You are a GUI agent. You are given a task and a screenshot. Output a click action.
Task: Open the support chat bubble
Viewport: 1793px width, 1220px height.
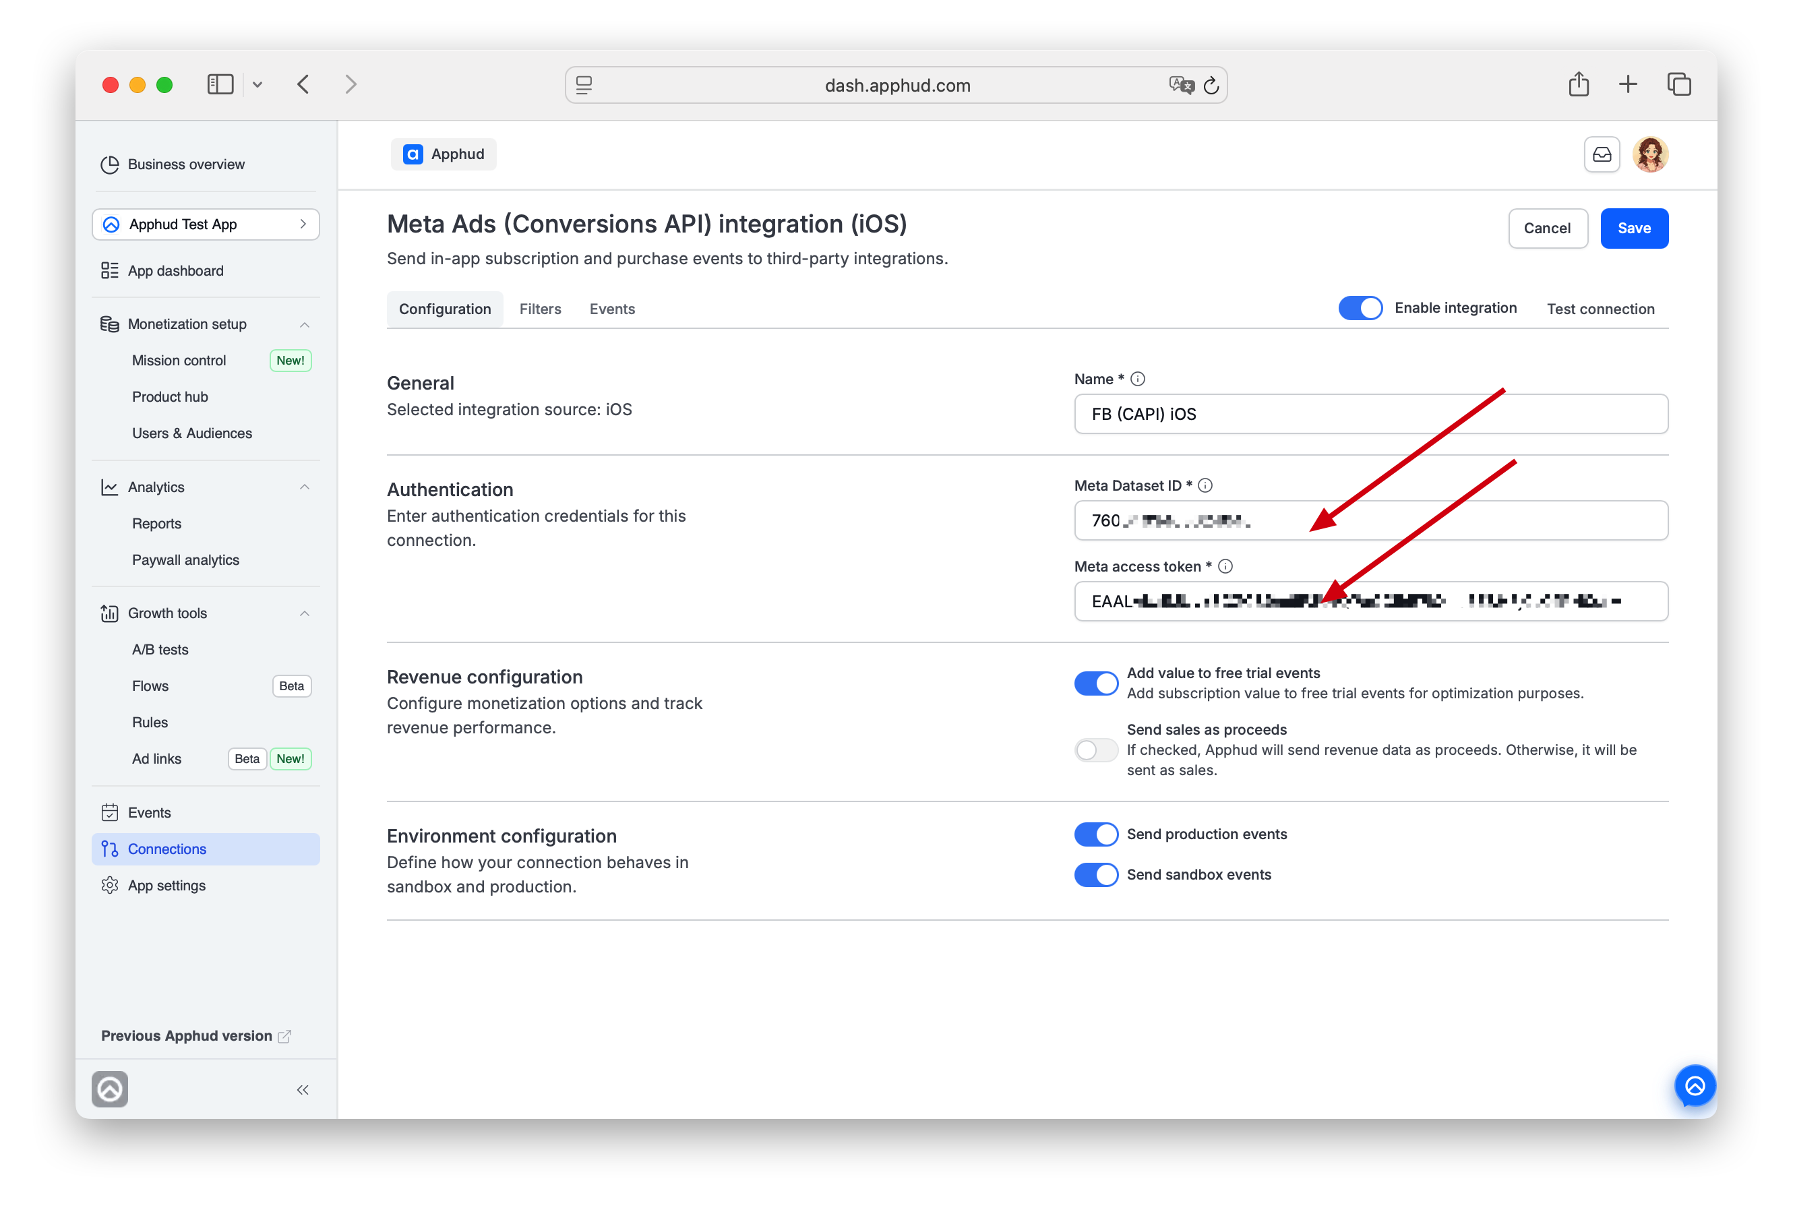coord(1694,1086)
